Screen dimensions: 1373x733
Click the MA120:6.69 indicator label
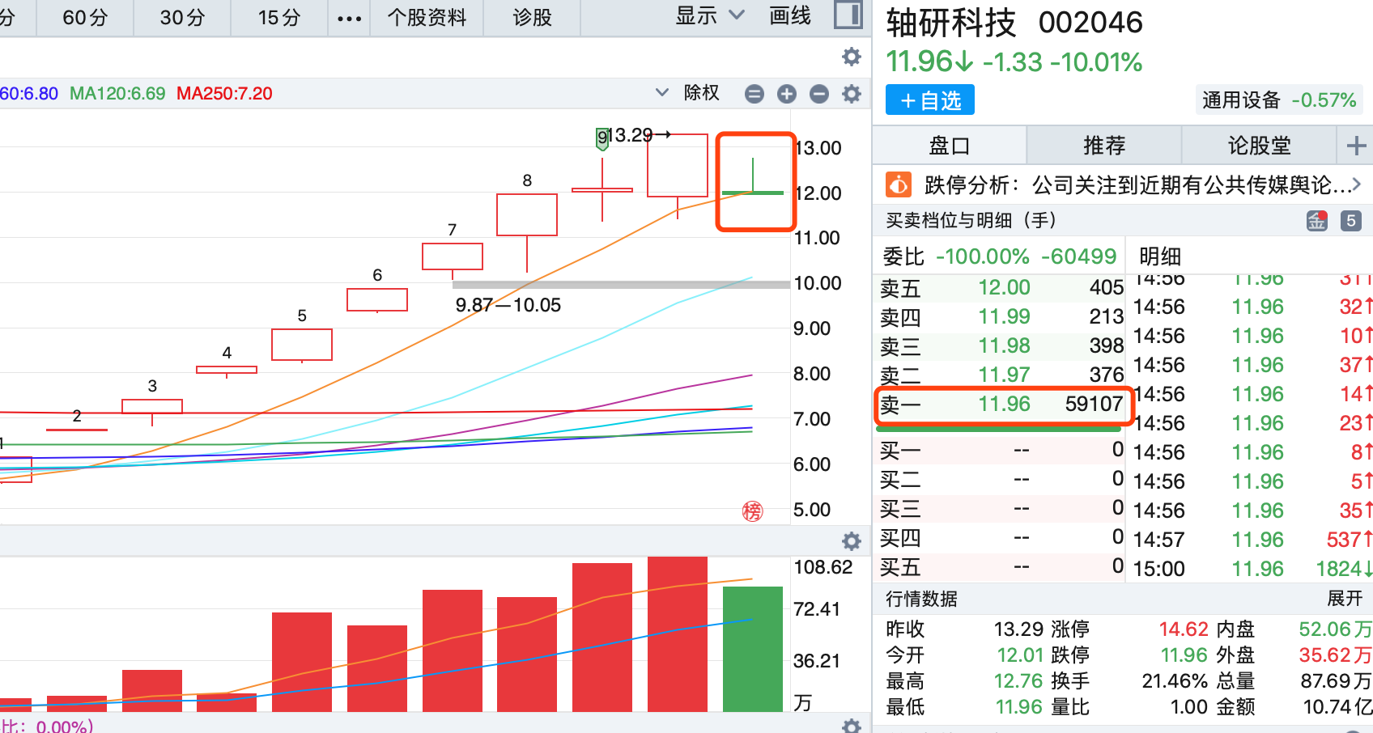[117, 94]
